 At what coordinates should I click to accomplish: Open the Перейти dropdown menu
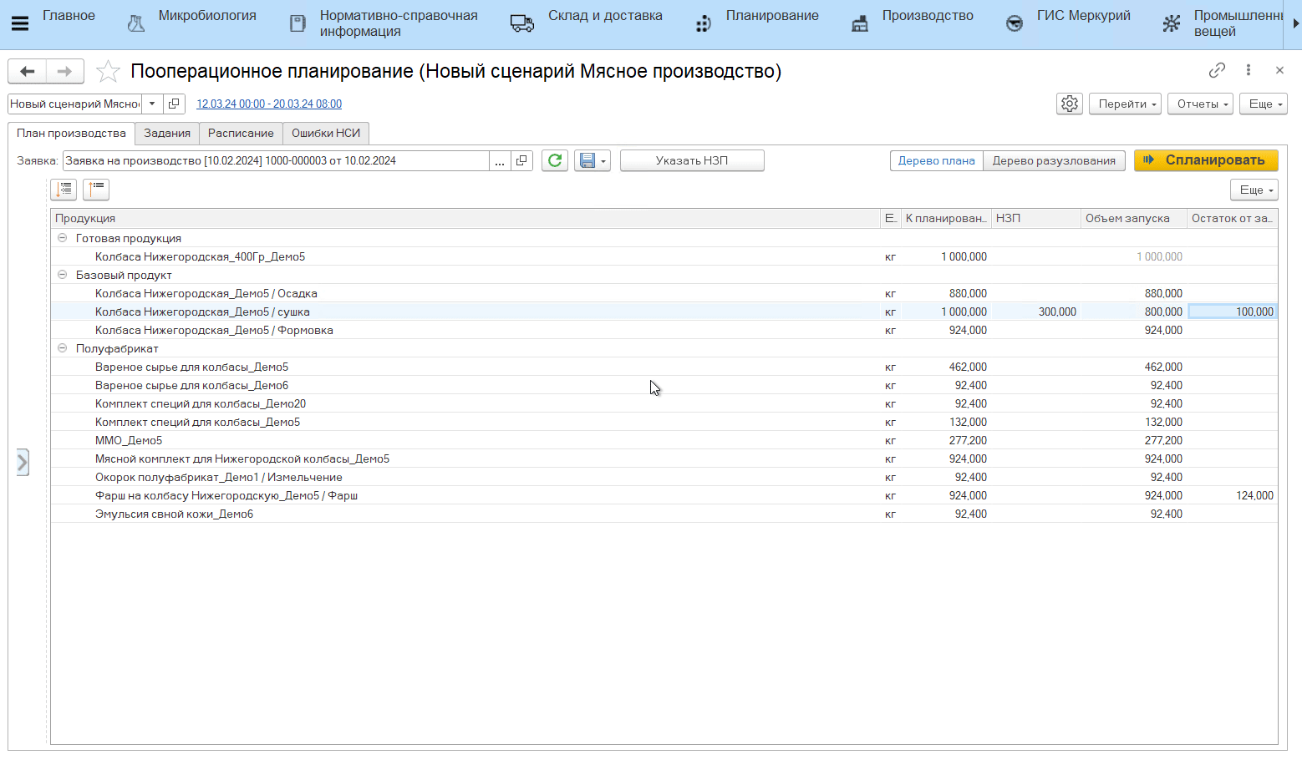[x=1126, y=104]
